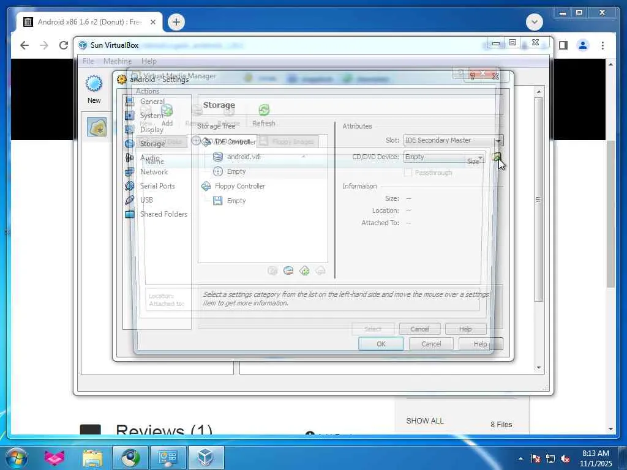The width and height of the screenshot is (627, 470).
Task: Open a new browser tab
Action: (176, 22)
